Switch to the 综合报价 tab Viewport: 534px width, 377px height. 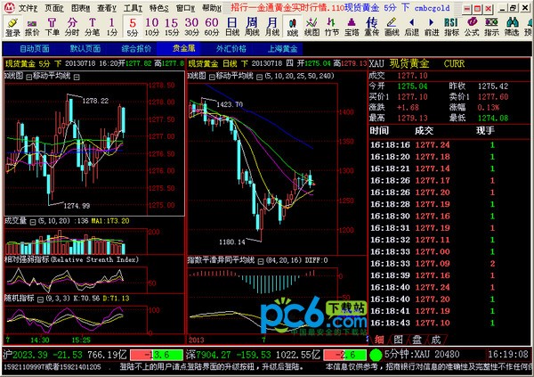(x=136, y=49)
